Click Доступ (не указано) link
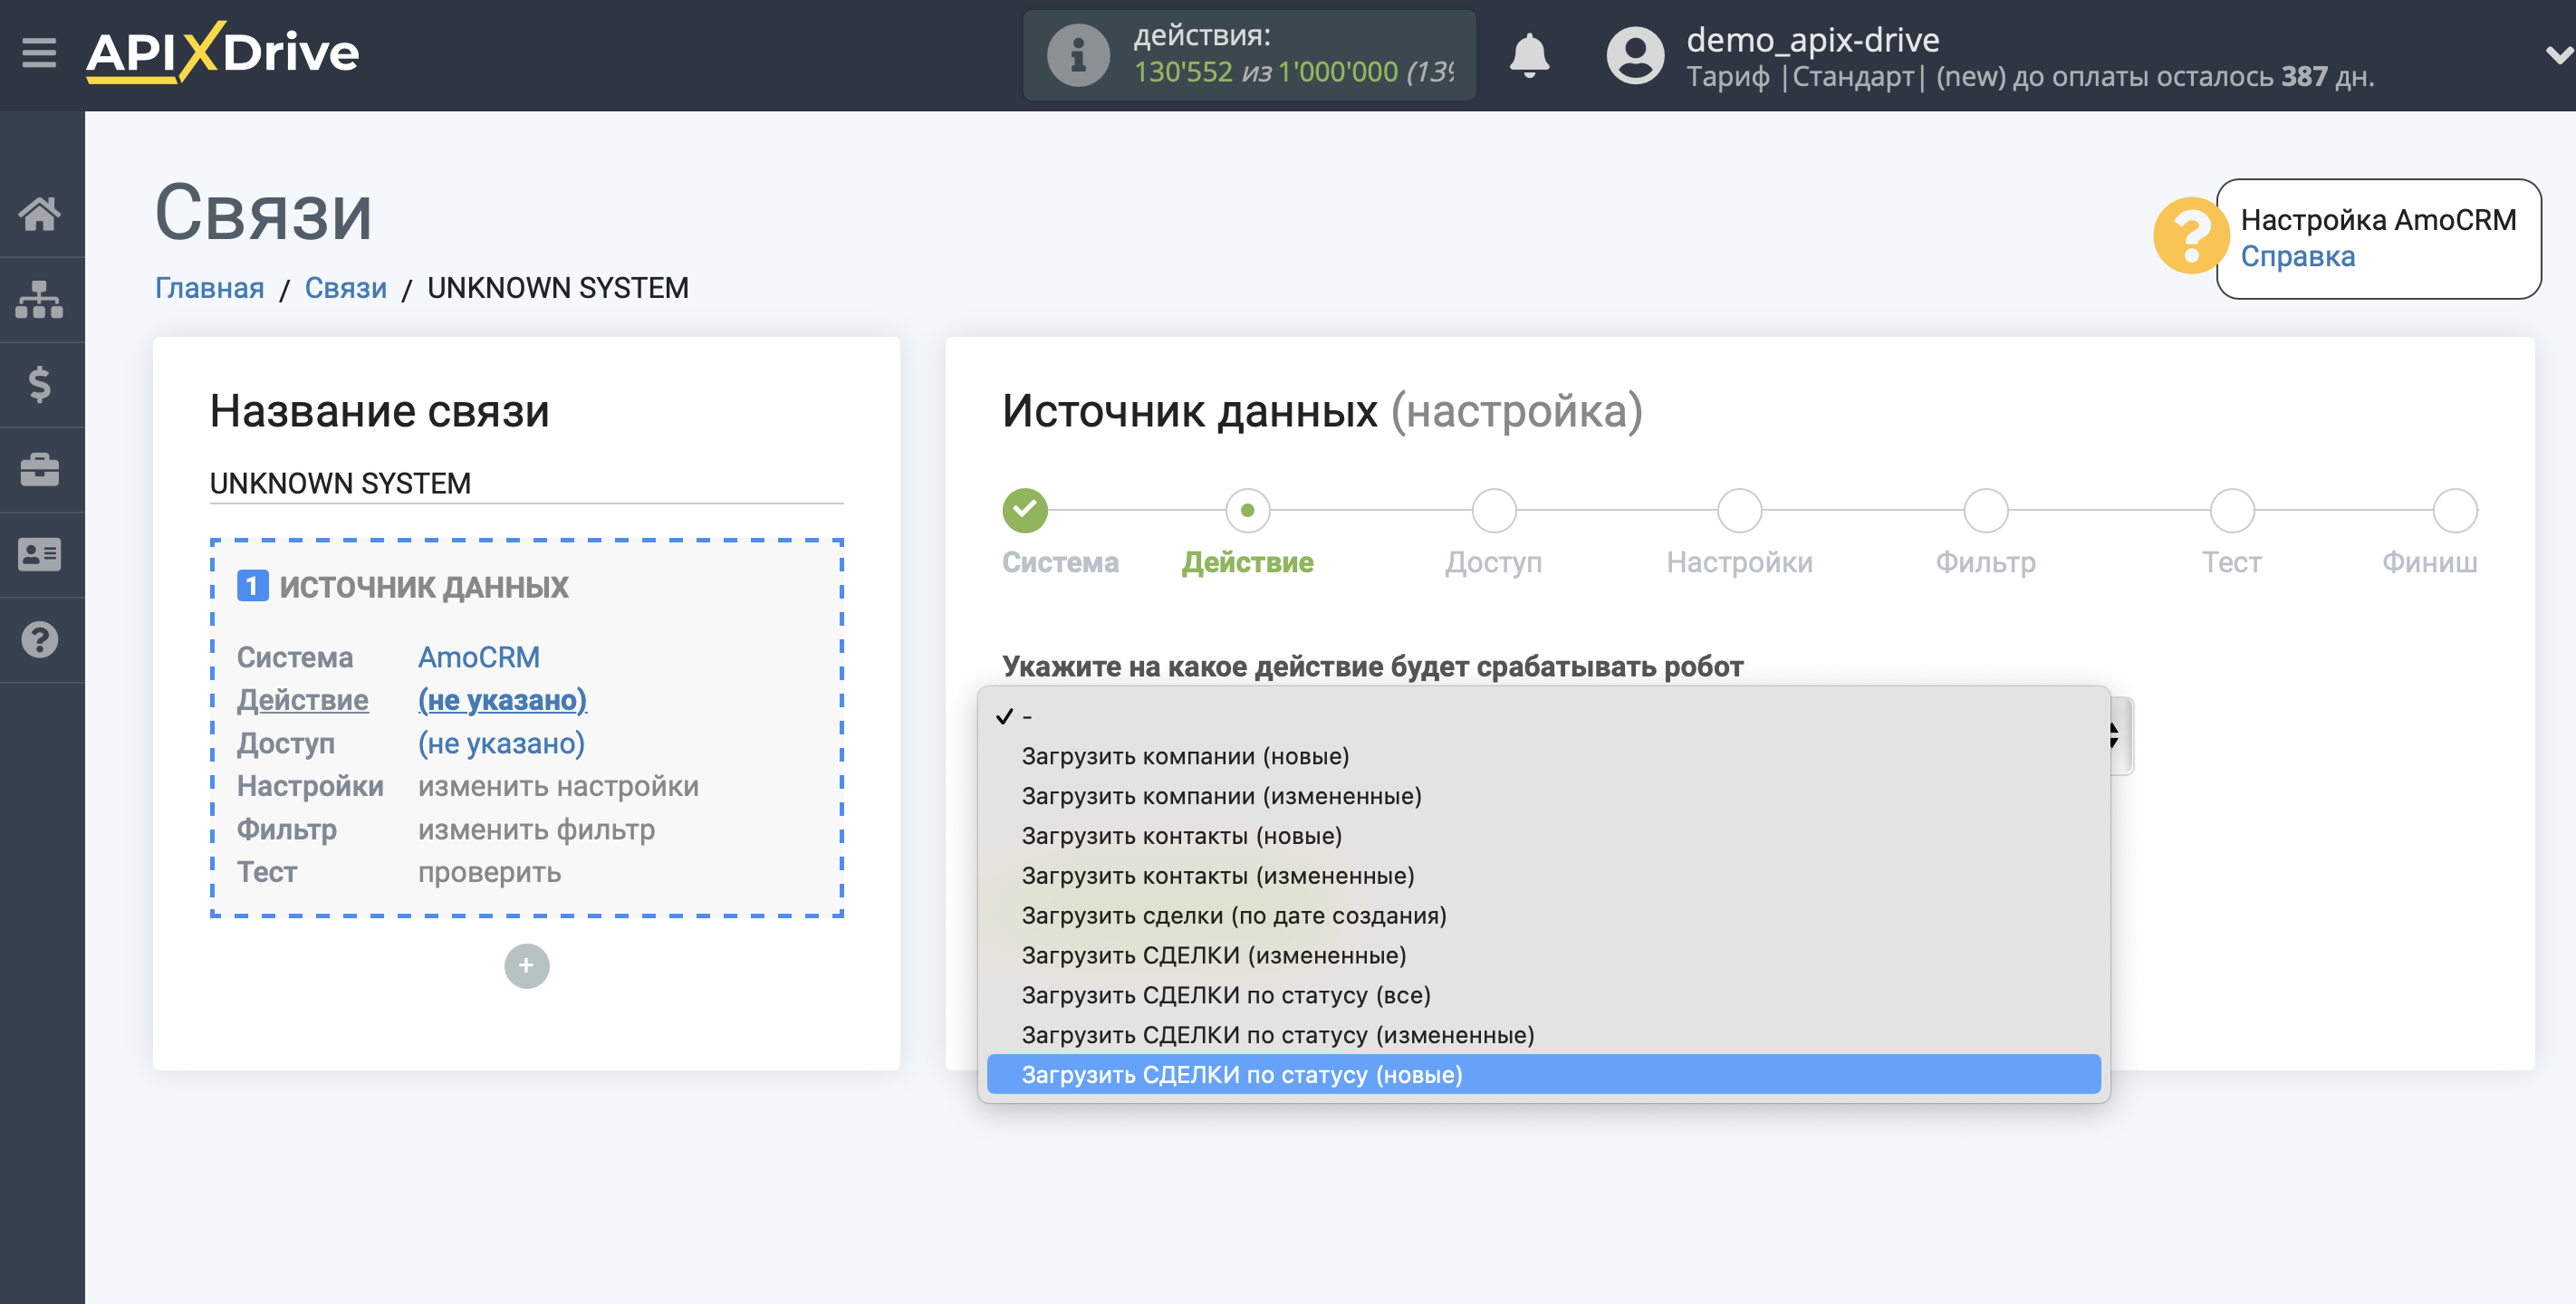The image size is (2576, 1304). tap(501, 743)
